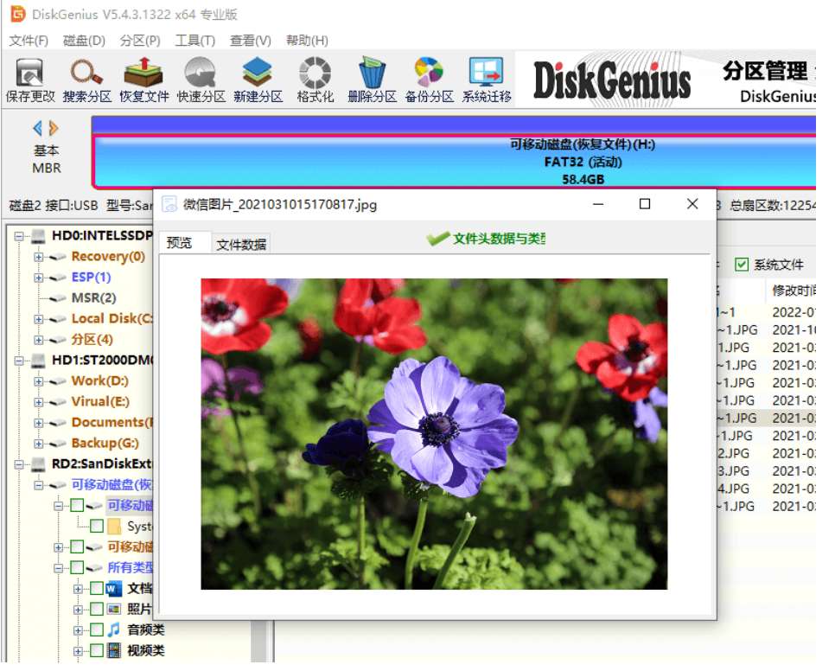
Task: Open the 备份分区 backup partition tool
Action: [x=429, y=80]
